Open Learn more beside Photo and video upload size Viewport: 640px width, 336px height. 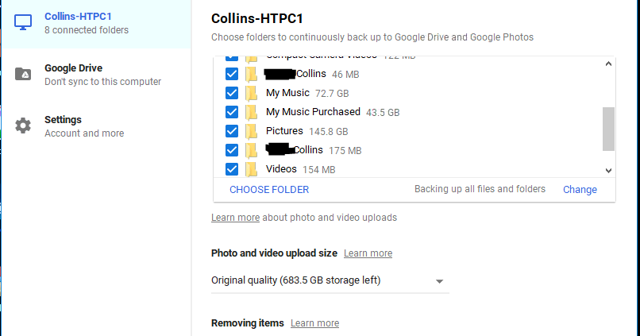pyautogui.click(x=368, y=253)
